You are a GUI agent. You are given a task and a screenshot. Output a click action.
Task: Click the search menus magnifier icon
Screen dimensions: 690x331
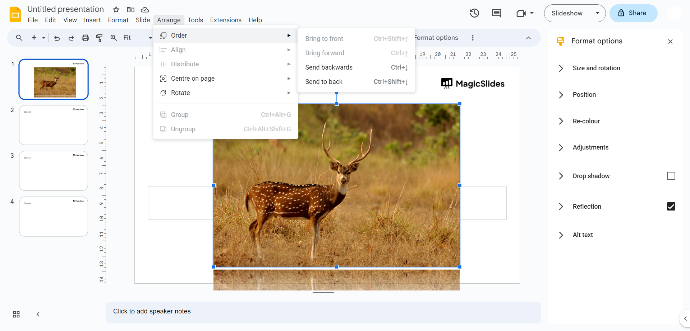point(19,38)
